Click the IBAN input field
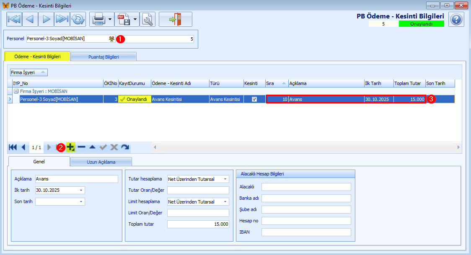 306,232
